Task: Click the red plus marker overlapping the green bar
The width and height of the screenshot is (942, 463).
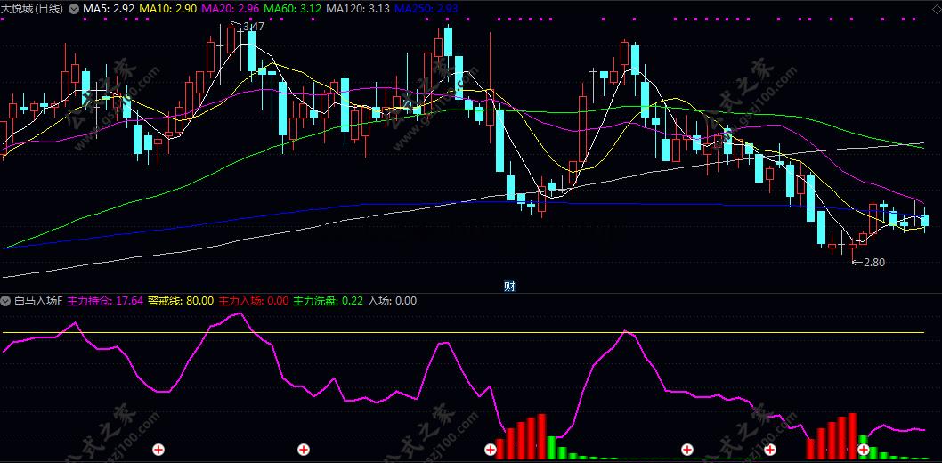Action: 864,449
